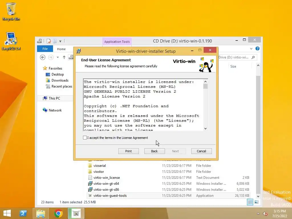Click the virtio-win-gt-x64 installer file icon

[90, 183]
